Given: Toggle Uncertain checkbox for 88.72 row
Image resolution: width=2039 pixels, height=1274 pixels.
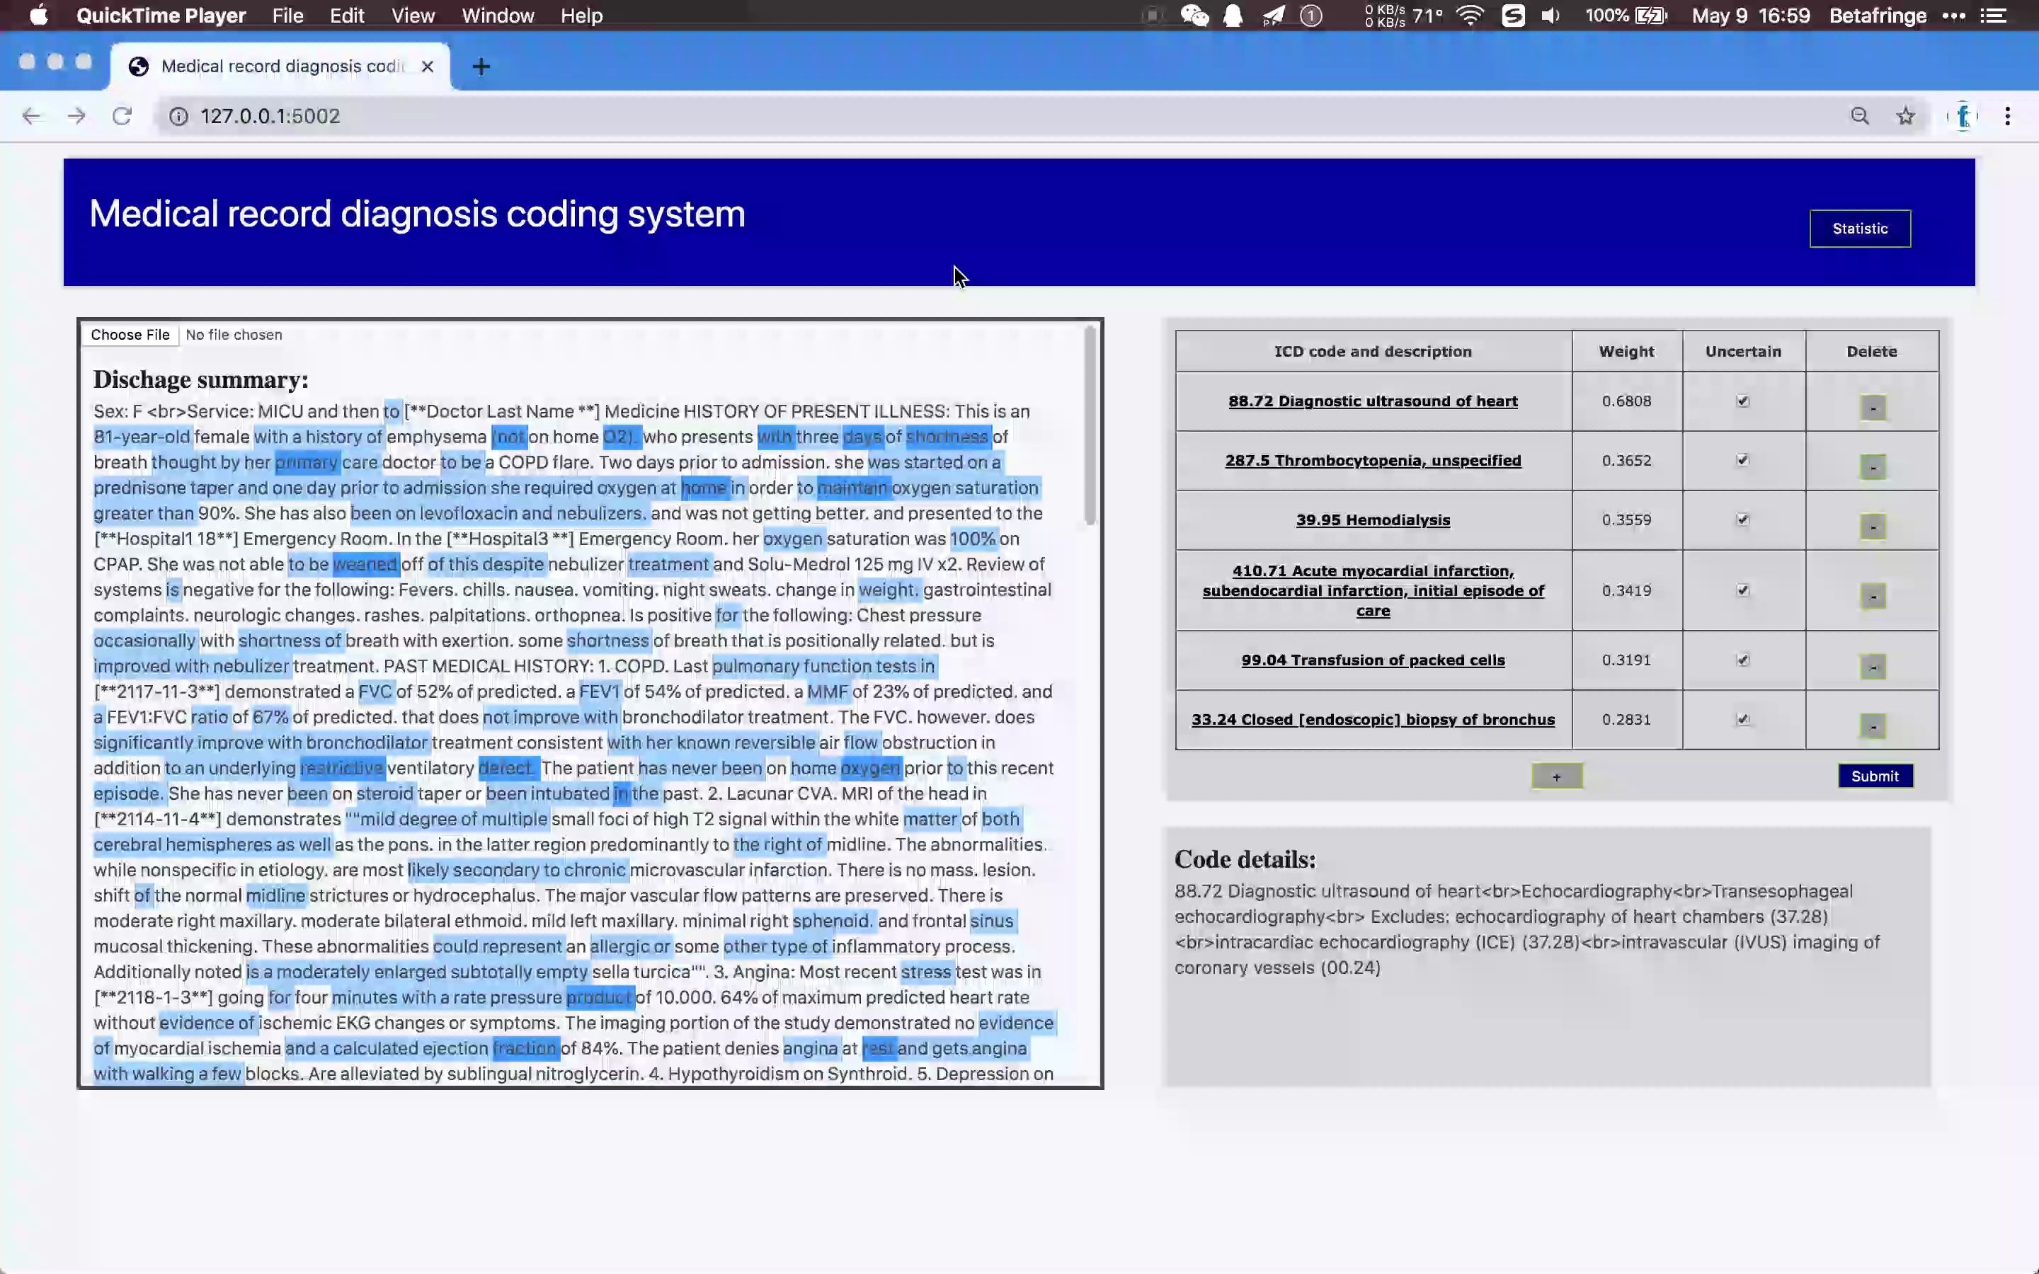Looking at the screenshot, I should 1742,401.
